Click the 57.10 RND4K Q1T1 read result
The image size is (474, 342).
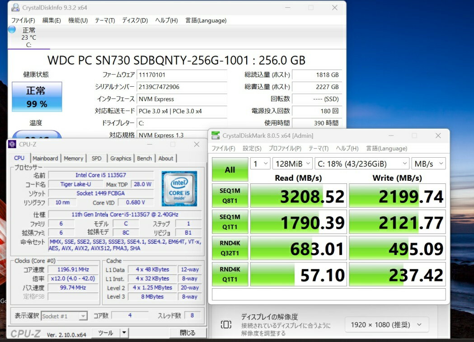click(298, 274)
